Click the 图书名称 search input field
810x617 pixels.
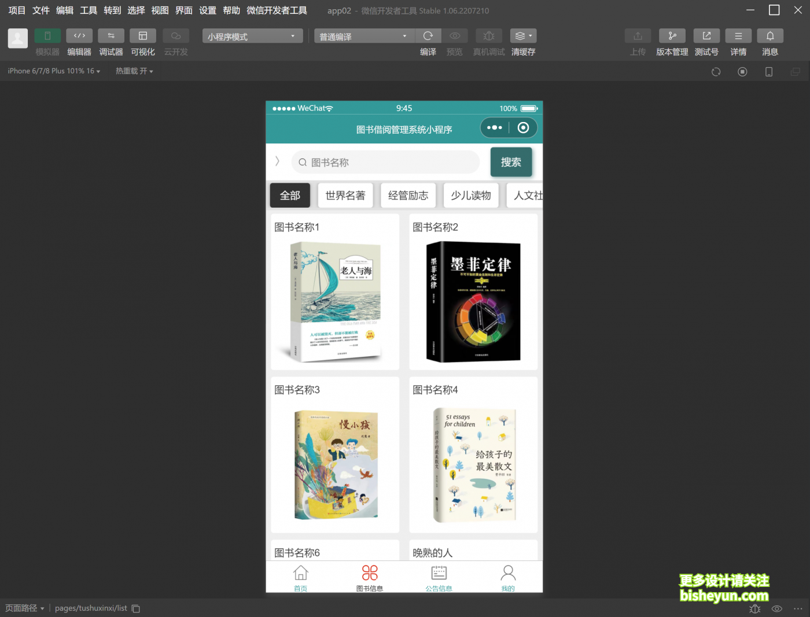385,162
